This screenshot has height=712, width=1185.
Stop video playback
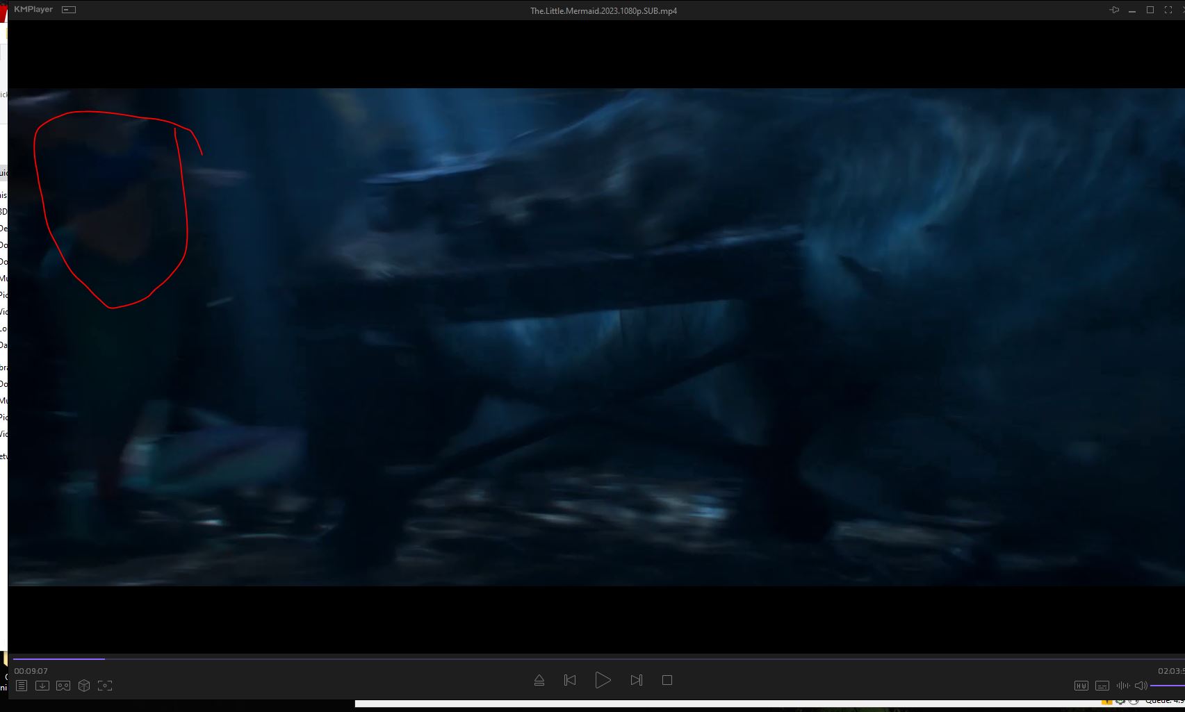(667, 680)
